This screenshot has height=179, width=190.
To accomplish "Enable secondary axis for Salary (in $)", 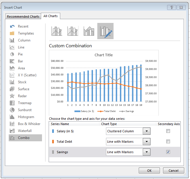I will 168,131.
